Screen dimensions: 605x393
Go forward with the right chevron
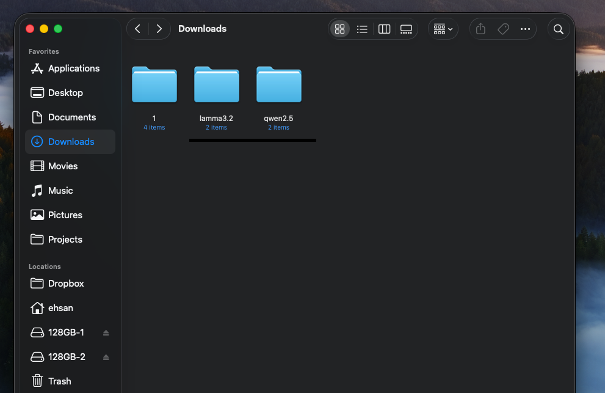(x=159, y=29)
